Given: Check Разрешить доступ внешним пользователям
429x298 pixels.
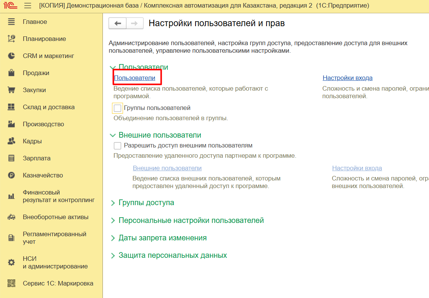Looking at the screenshot, I should [118, 146].
